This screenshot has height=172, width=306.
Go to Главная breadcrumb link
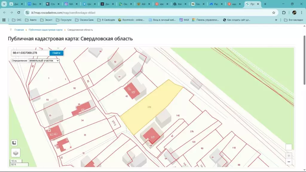coord(19,30)
